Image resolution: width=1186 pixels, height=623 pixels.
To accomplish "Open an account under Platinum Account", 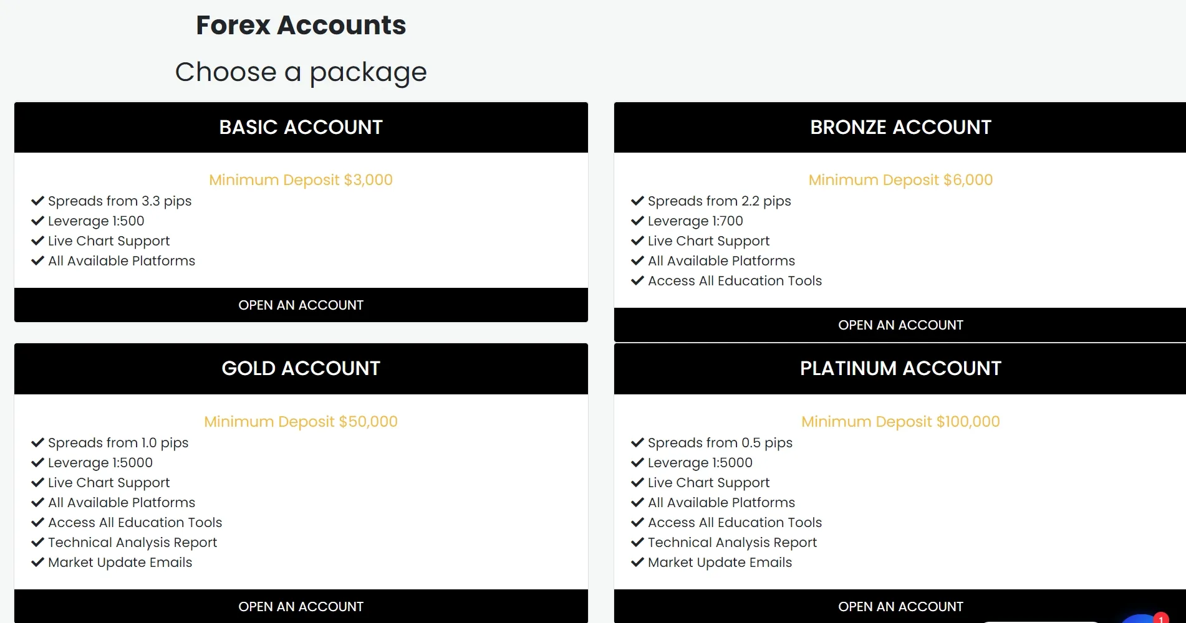I will [900, 606].
